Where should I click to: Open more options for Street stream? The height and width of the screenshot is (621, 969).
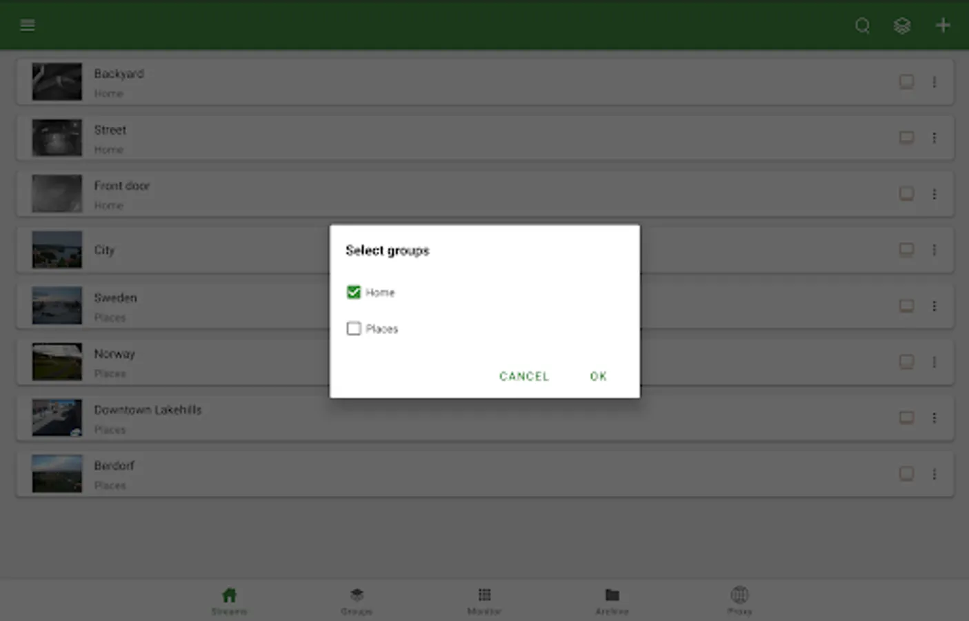pos(935,138)
